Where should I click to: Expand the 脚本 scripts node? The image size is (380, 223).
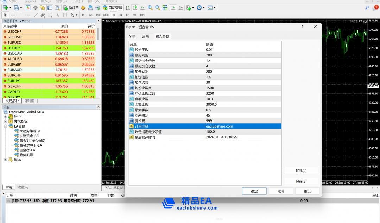tap(6, 160)
